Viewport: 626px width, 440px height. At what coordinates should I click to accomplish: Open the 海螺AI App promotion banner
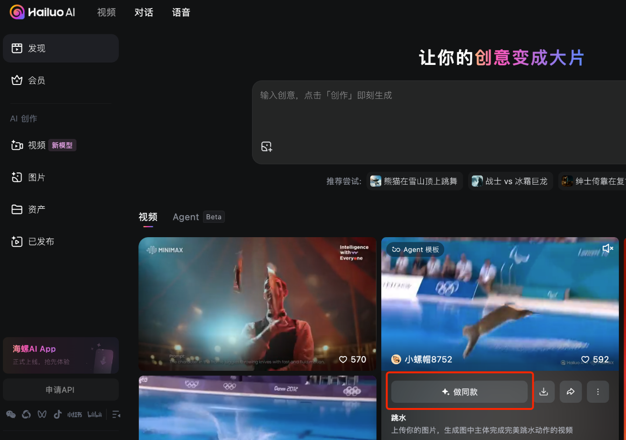click(61, 355)
